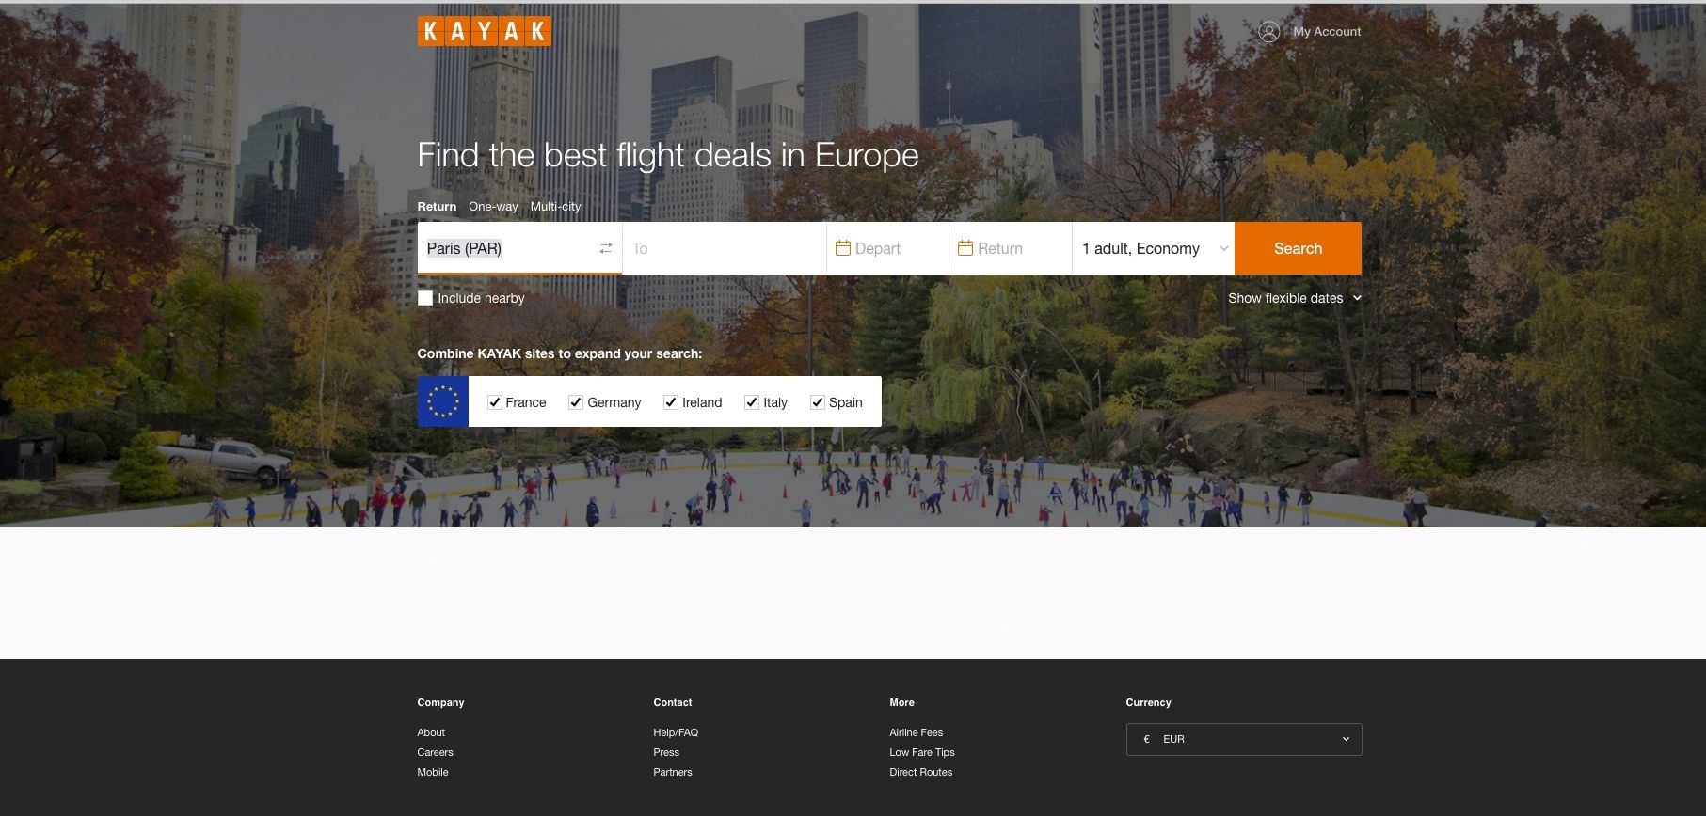This screenshot has height=816, width=1706.
Task: Open the Help/FAQ footer link
Action: point(676,732)
